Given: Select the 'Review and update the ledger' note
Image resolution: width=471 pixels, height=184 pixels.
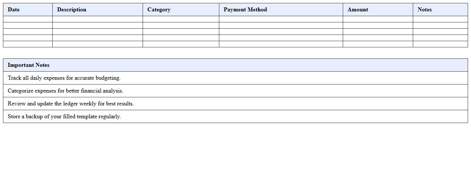Looking at the screenshot, I should [x=71, y=104].
